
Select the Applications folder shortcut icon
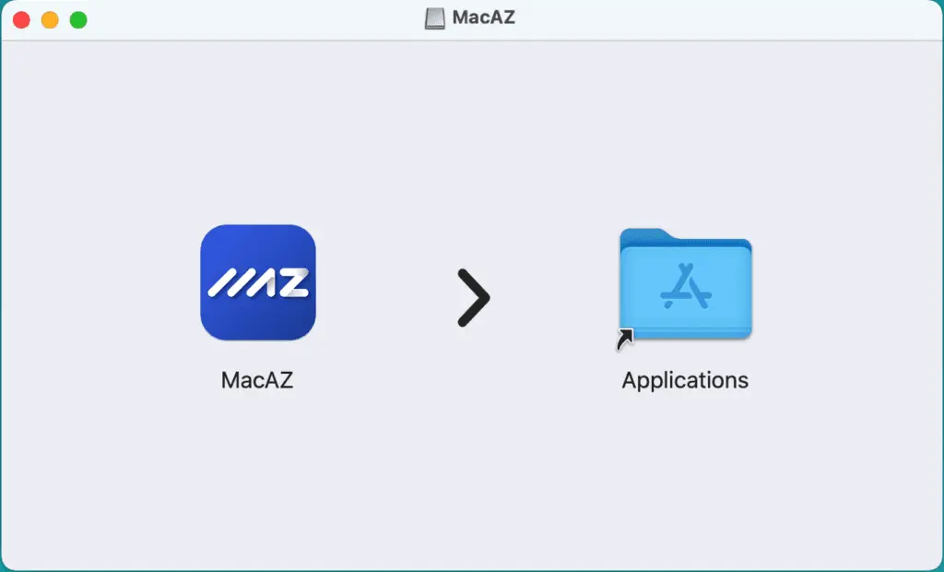tap(685, 283)
